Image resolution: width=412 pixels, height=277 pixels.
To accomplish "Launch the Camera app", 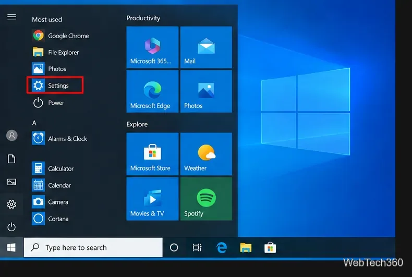I will click(x=50, y=202).
